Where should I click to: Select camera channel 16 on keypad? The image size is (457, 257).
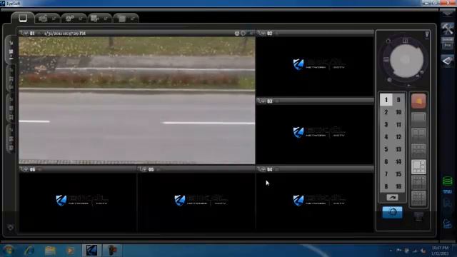pyautogui.click(x=398, y=186)
